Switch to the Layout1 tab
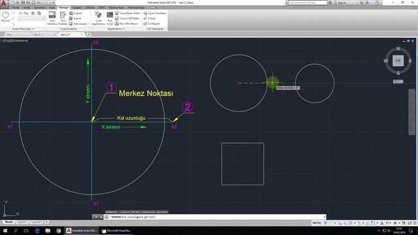 click(x=22, y=222)
